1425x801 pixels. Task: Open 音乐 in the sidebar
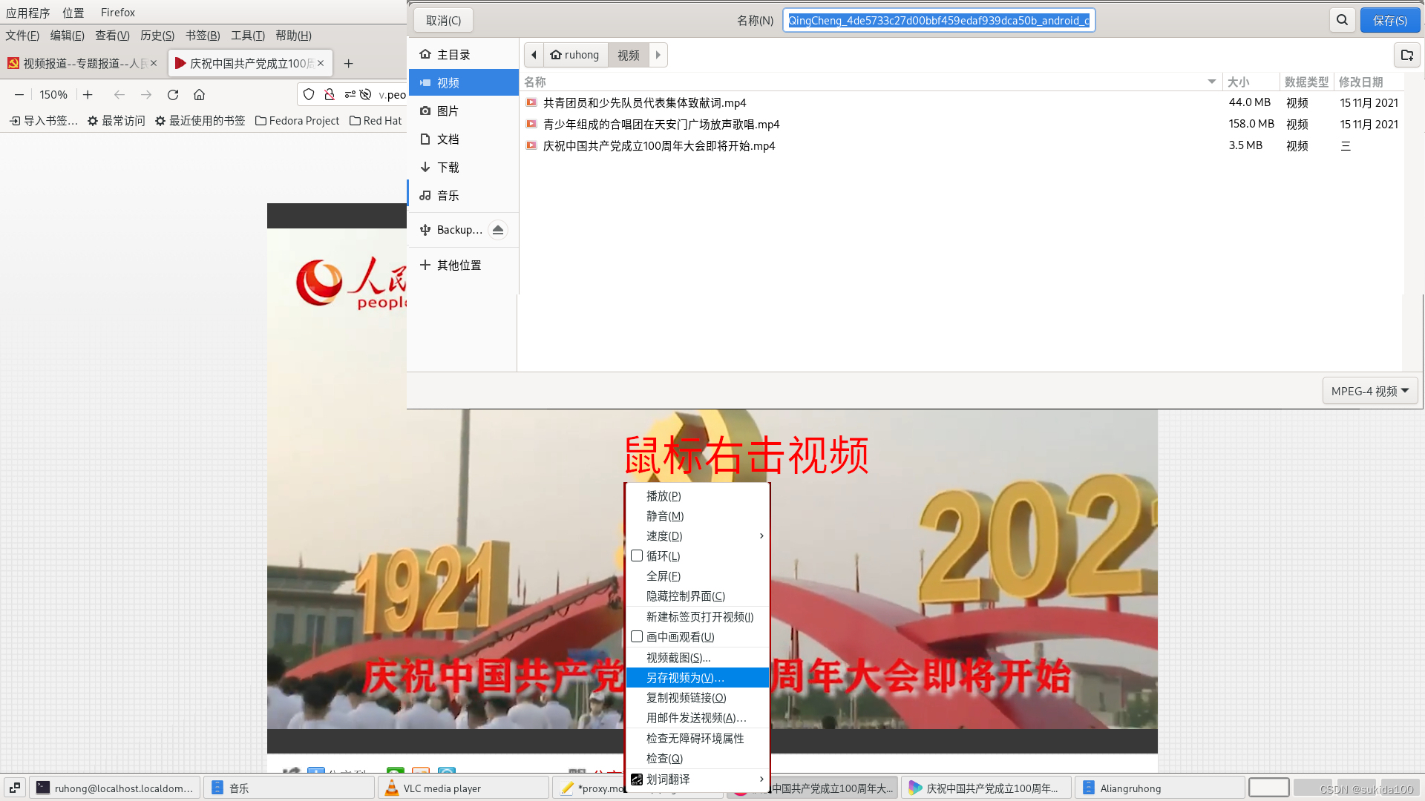(463, 196)
